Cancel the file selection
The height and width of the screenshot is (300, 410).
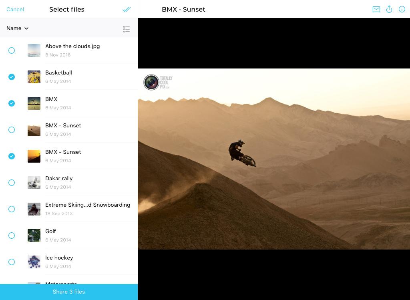[x=15, y=10]
